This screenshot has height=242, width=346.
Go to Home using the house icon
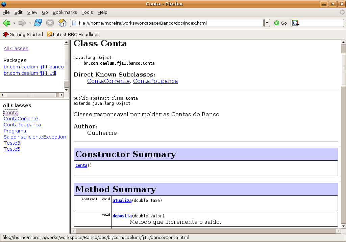(x=62, y=23)
